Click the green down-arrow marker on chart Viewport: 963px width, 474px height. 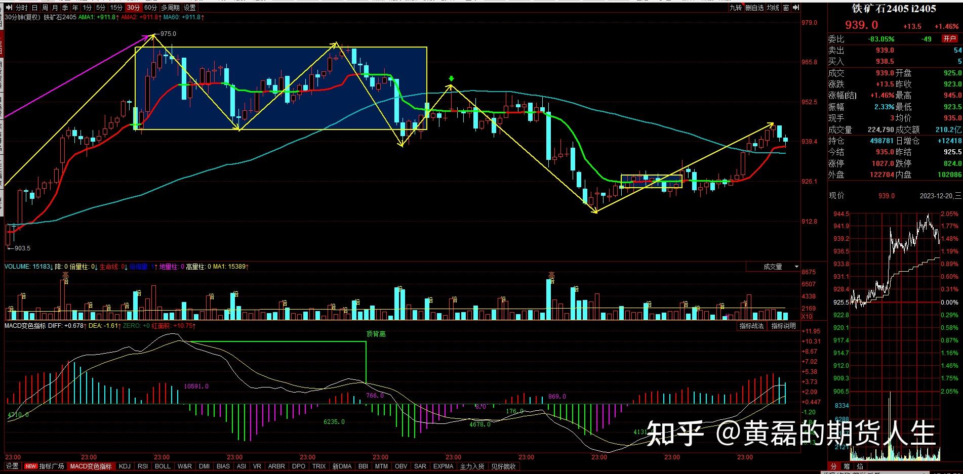click(451, 79)
